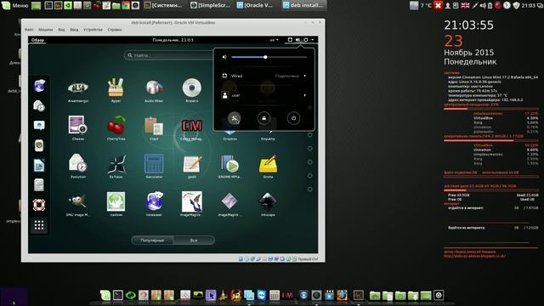This screenshot has width=544, height=306.
Task: Open the Вид menu in VirtualBox
Action: (61, 30)
